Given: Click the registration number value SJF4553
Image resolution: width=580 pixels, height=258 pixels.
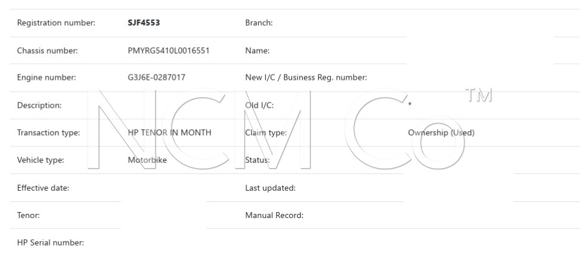Looking at the screenshot, I should [x=144, y=23].
